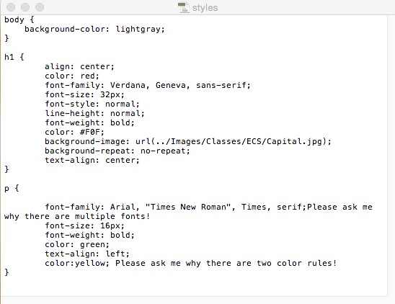This screenshot has height=304, width=395.
Task: Click the gray zoom window button
Action: [x=40, y=7]
